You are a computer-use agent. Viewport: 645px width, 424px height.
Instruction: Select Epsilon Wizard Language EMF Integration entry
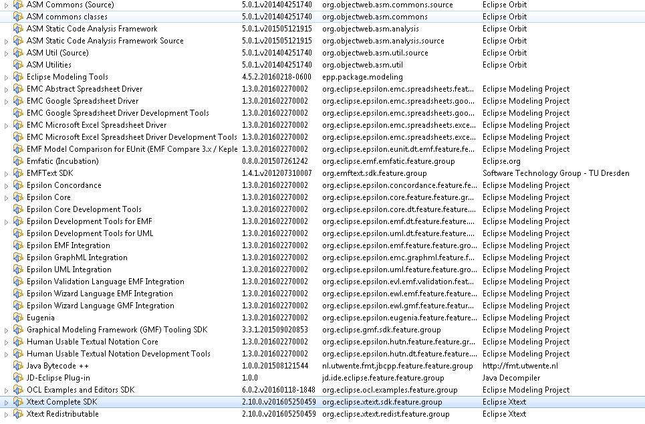click(322, 294)
